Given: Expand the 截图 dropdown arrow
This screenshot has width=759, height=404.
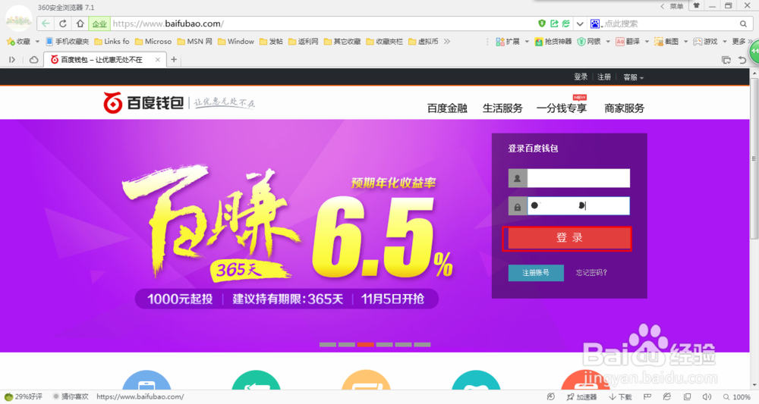Looking at the screenshot, I should coord(685,42).
